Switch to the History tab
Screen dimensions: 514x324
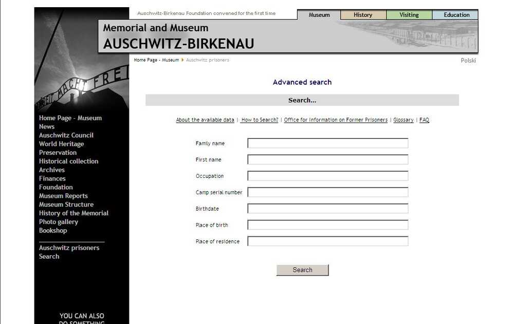pos(363,15)
